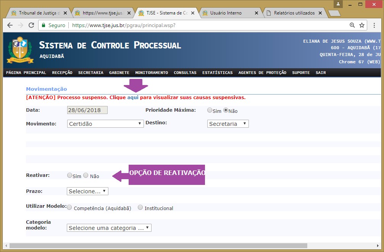The height and width of the screenshot is (252, 384).
Task: Click the zoom magnifier icon in address bar
Action: (x=352, y=25)
